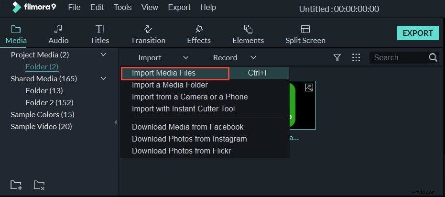This screenshot has height=197, width=445.
Task: Open the Effects panel icon
Action: (x=199, y=29)
